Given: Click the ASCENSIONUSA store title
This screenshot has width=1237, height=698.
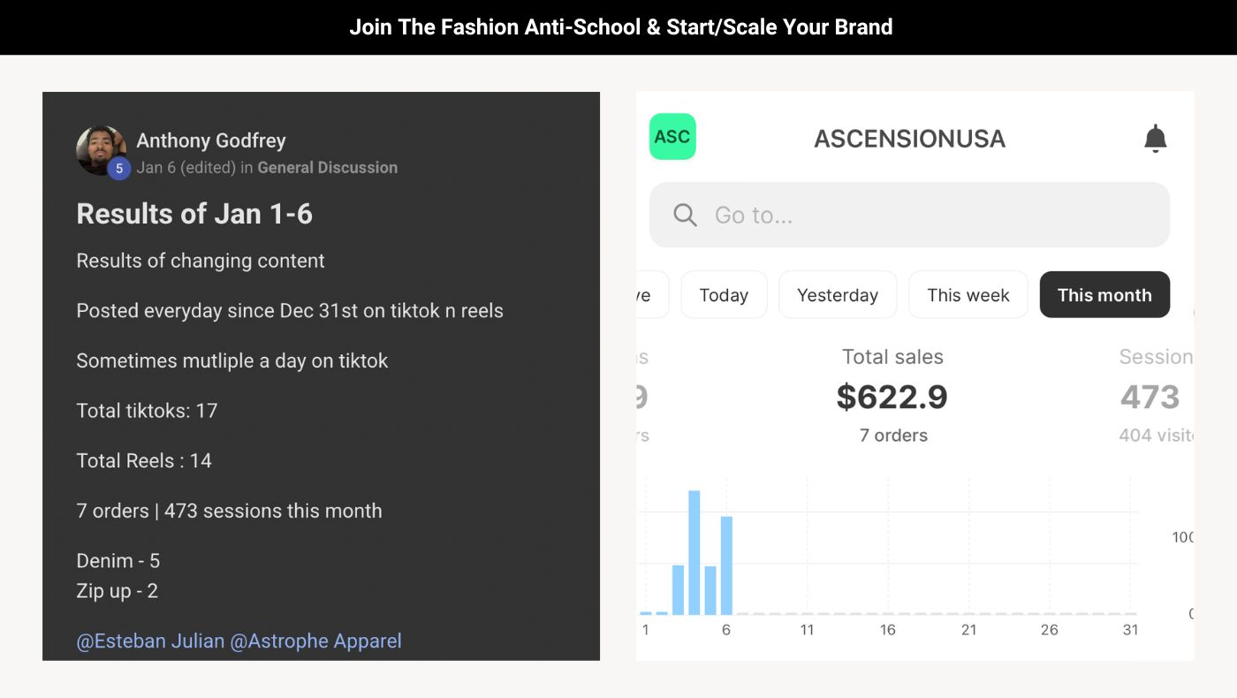Looking at the screenshot, I should point(909,139).
